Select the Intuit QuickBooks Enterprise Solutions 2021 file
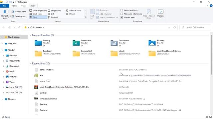 coord(64,87)
